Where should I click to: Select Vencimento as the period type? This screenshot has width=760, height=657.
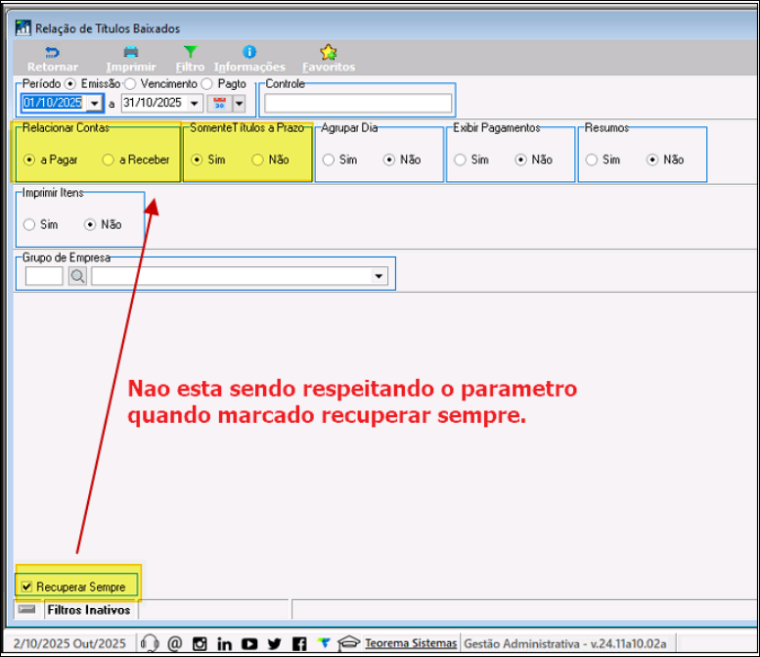[130, 84]
